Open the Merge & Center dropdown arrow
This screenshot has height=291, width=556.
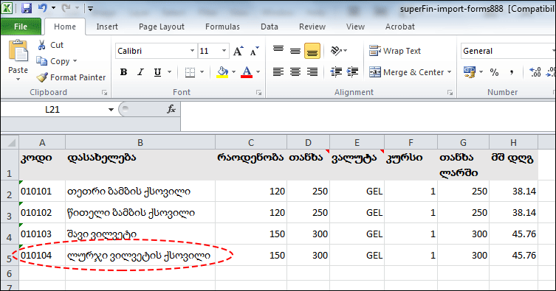tap(449, 72)
